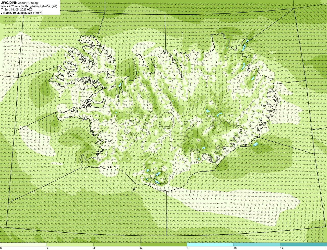The image size is (327, 250).
Task: Click the scale label '0'
Action: [1, 248]
